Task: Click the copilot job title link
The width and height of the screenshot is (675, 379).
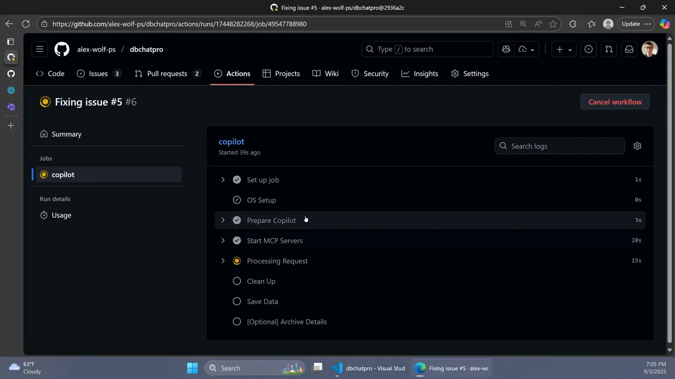Action: pos(231,142)
